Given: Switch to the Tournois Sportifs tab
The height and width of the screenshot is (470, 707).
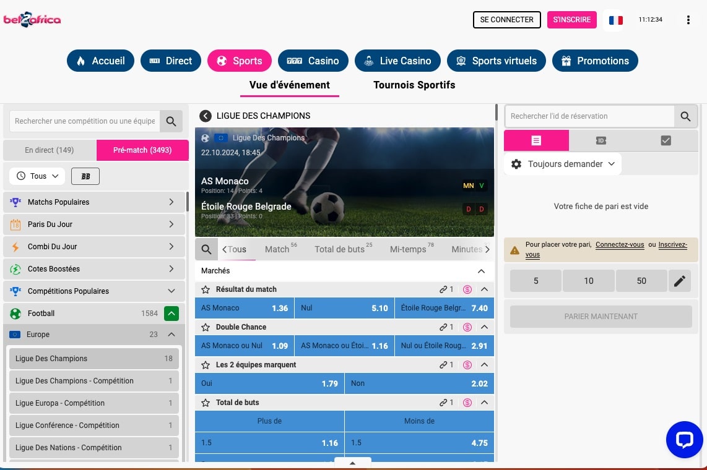Looking at the screenshot, I should click(414, 85).
